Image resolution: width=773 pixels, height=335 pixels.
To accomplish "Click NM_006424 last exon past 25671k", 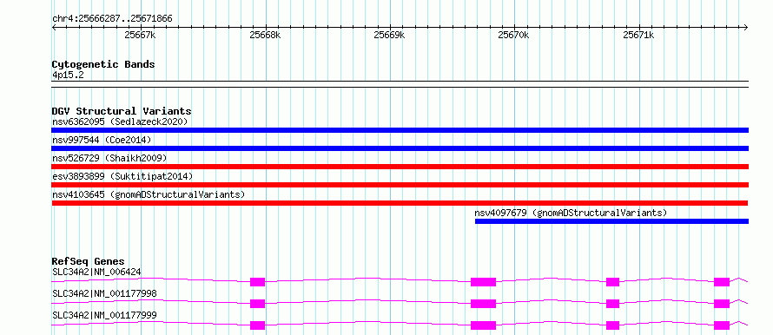I will 722,282.
